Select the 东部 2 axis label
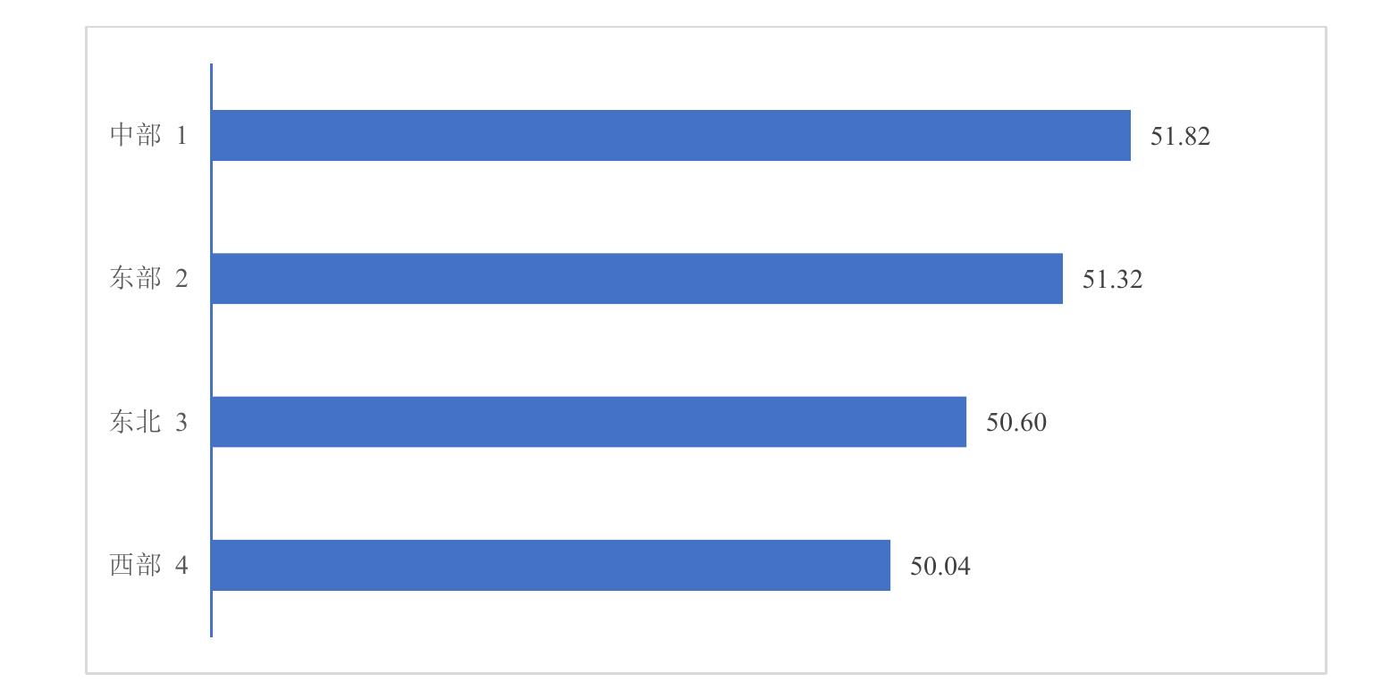This screenshot has height=699, width=1399. point(148,279)
